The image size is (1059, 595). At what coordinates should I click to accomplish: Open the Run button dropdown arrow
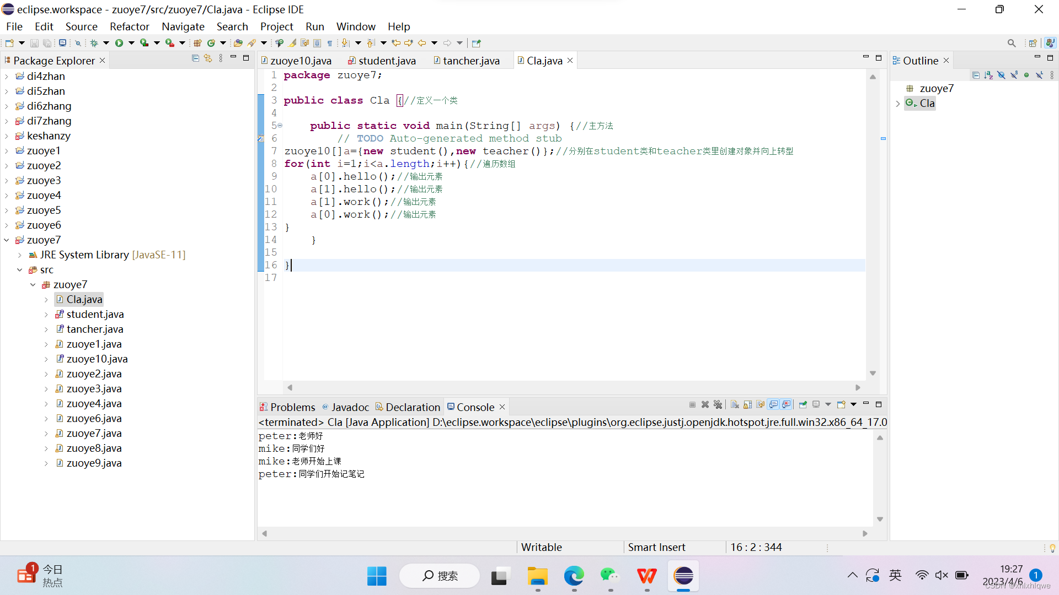point(131,43)
